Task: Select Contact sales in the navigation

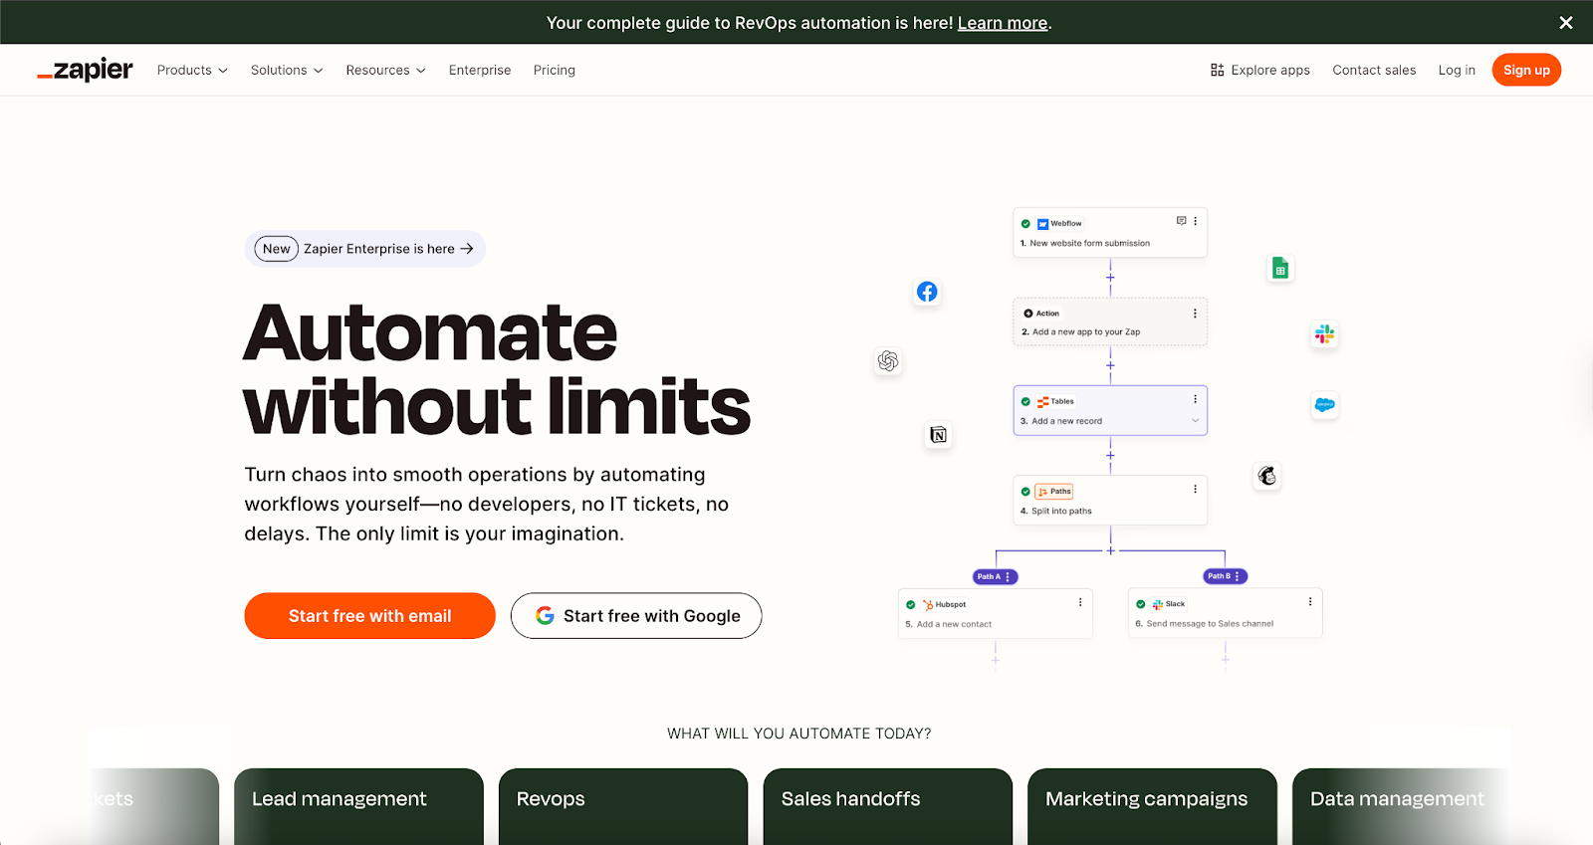Action: (x=1374, y=70)
